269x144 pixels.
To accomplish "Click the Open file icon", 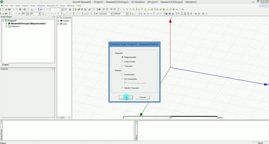I will click(x=6, y=9).
